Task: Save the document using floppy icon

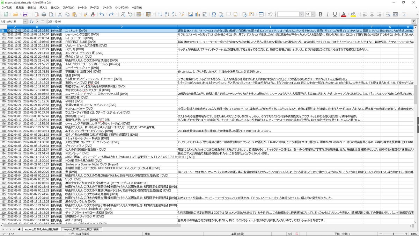Action: (25, 14)
